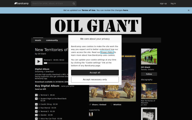Open the Terminal 2 track link
192x120 pixels.
[44, 111]
